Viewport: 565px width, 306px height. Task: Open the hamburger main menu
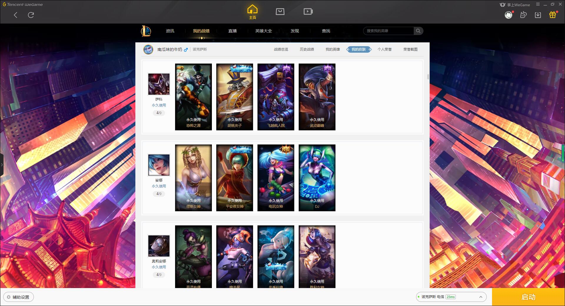click(x=538, y=4)
